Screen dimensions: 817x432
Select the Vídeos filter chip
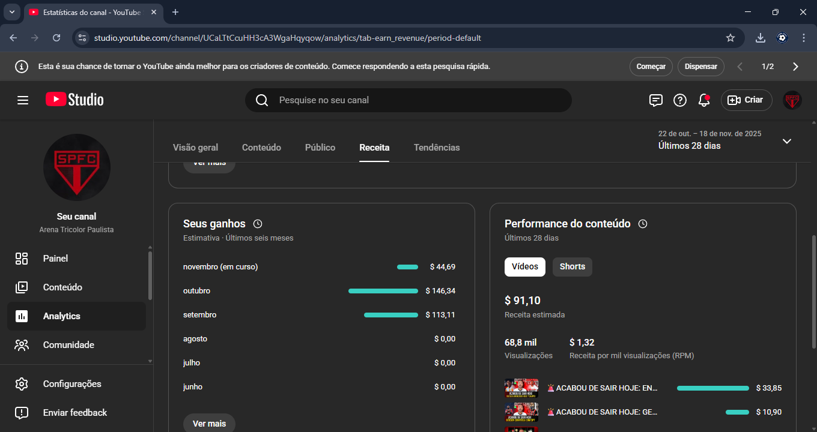524,267
